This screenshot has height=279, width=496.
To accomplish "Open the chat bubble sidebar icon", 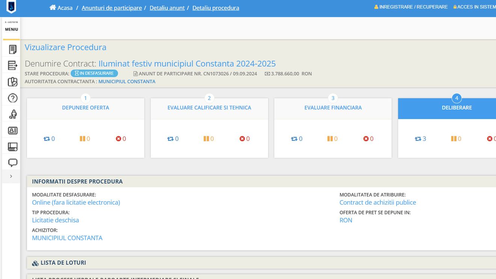I will click(x=12, y=163).
